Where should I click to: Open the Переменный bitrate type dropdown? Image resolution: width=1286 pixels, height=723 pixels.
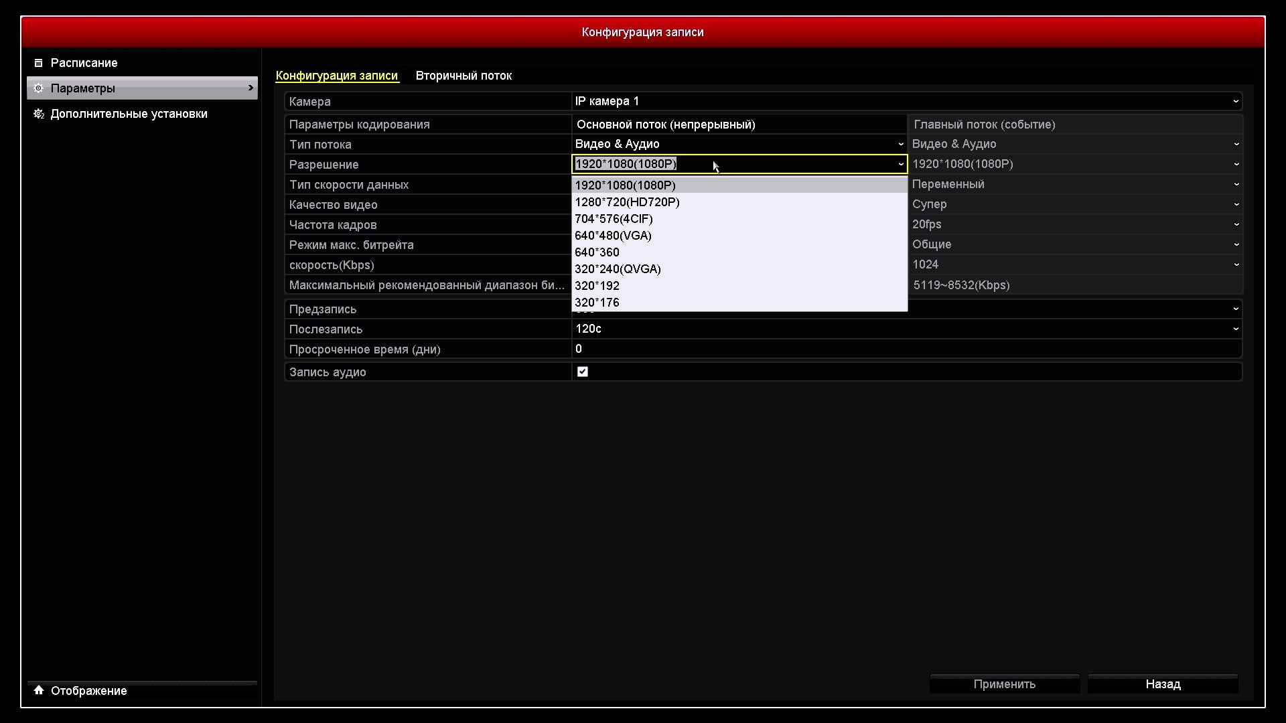pos(1076,184)
